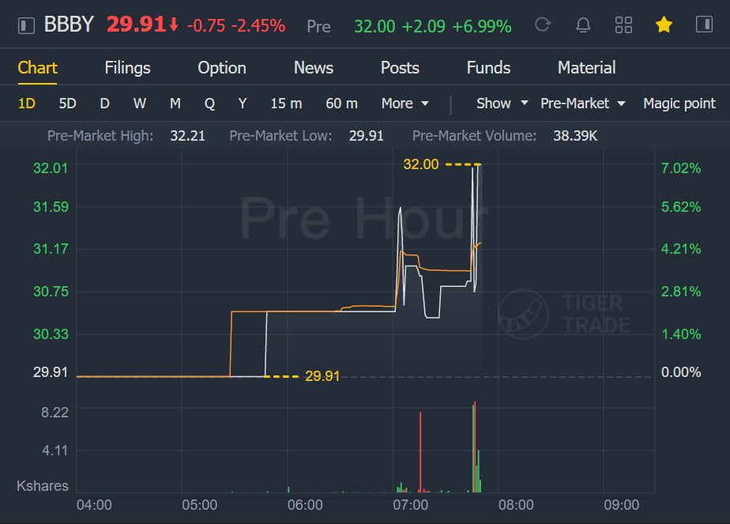Select the D daily timeframe
The height and width of the screenshot is (524, 730).
coord(105,104)
